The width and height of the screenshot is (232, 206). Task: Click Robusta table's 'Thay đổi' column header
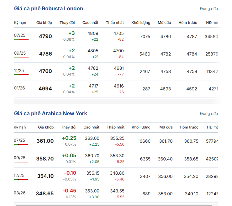[67, 23]
